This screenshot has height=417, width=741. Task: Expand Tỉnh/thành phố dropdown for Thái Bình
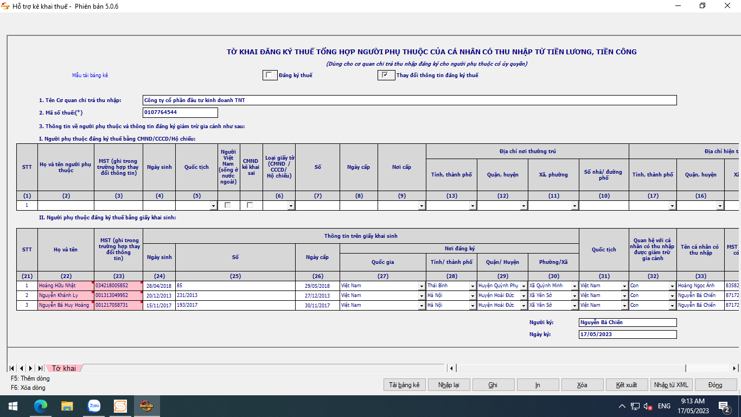click(472, 286)
